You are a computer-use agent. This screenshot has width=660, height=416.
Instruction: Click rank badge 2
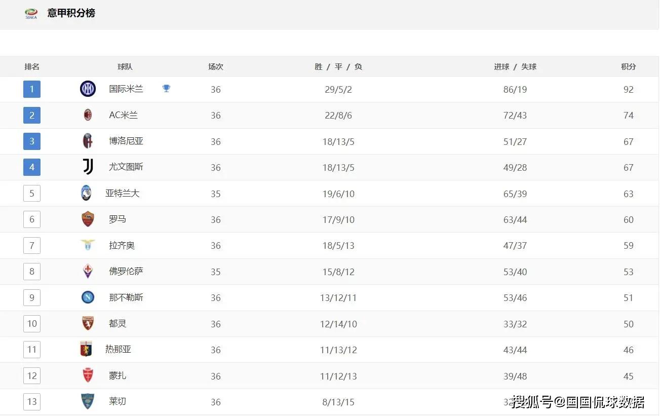pyautogui.click(x=32, y=115)
